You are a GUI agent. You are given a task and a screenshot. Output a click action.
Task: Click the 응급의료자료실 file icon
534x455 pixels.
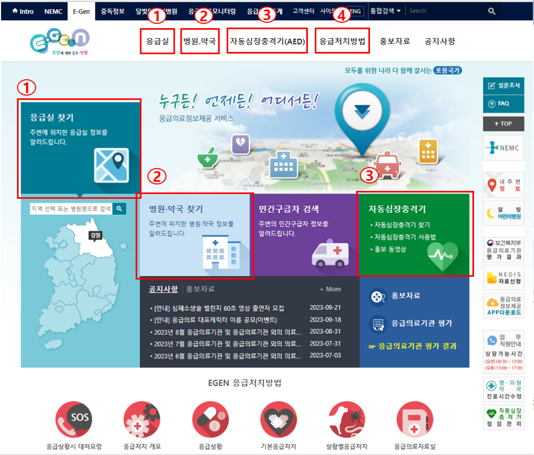point(415,419)
